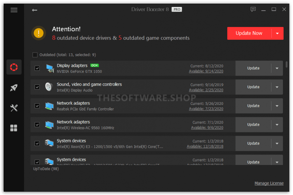Click the driver list scrollbar thumb
Image resolution: width=293 pixels, height=195 pixels.
click(286, 65)
